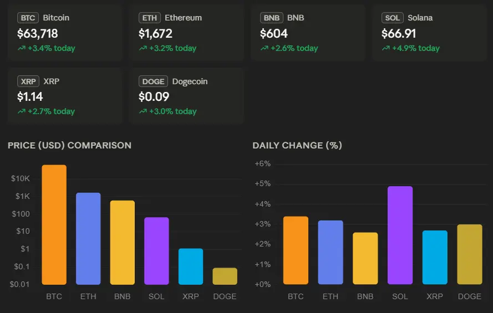The width and height of the screenshot is (493, 313).
Task: Click the yellow BNB bar in price chart
Action: click(x=123, y=243)
